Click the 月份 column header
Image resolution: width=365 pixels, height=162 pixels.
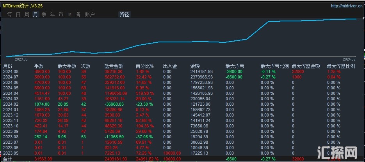(8, 66)
